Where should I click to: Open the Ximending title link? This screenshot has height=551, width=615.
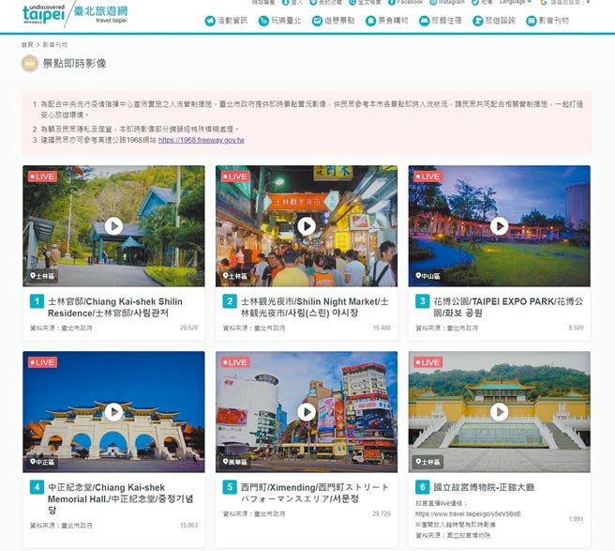coord(315,493)
